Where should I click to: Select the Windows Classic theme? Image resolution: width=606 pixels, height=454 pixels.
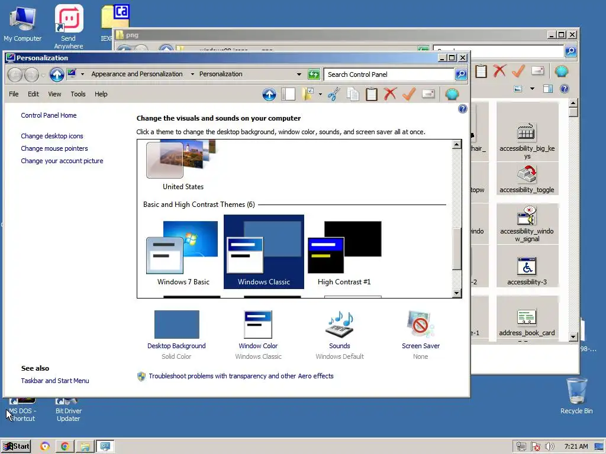pyautogui.click(x=264, y=252)
